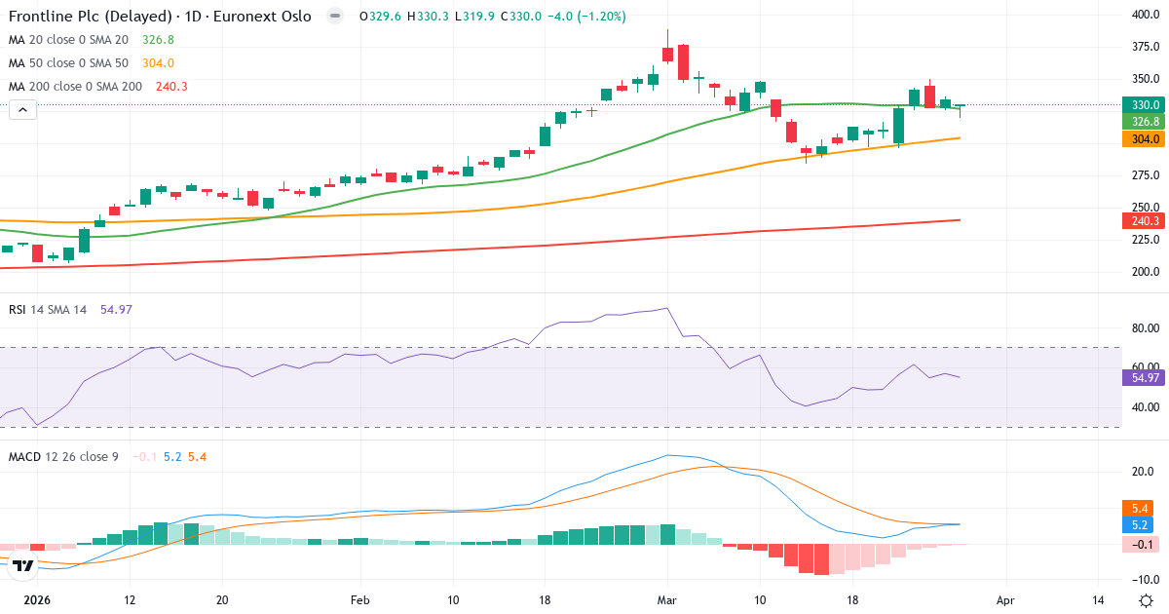Select the MA 20 indicator legend
This screenshot has width=1169, height=614.
[x=66, y=40]
